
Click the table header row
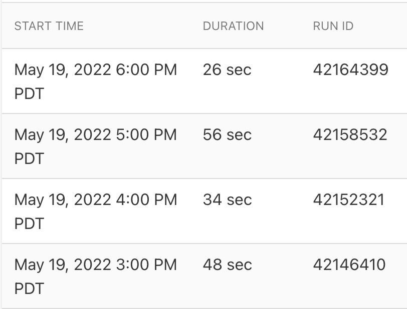203,26
